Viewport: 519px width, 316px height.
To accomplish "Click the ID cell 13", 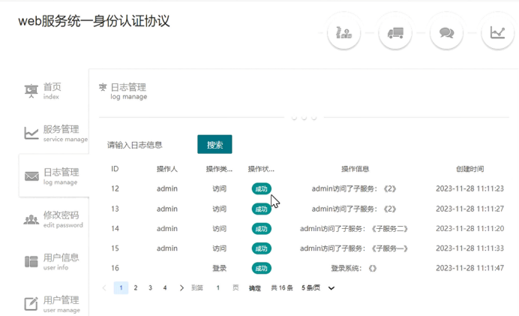I will pos(115,209).
